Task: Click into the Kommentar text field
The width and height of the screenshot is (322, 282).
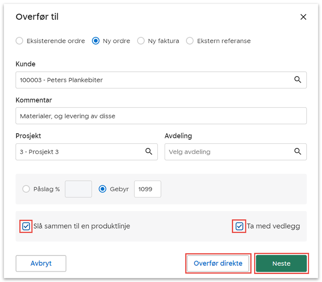Action: click(x=161, y=116)
